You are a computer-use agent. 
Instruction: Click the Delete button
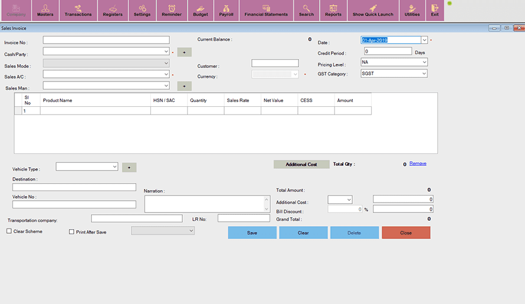pyautogui.click(x=355, y=233)
